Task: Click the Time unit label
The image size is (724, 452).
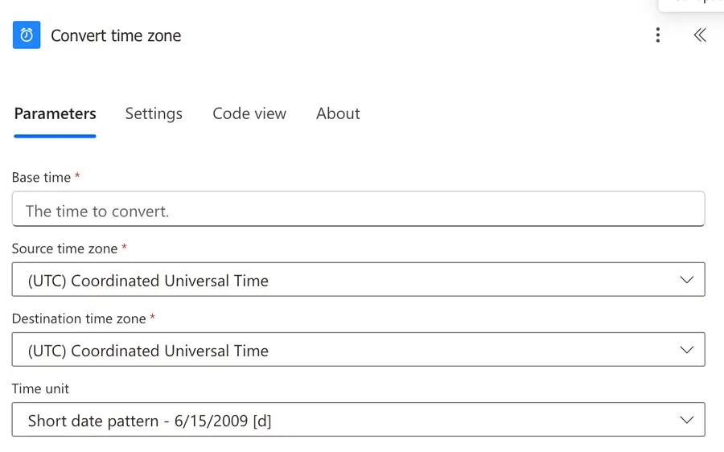Action: 40,388
